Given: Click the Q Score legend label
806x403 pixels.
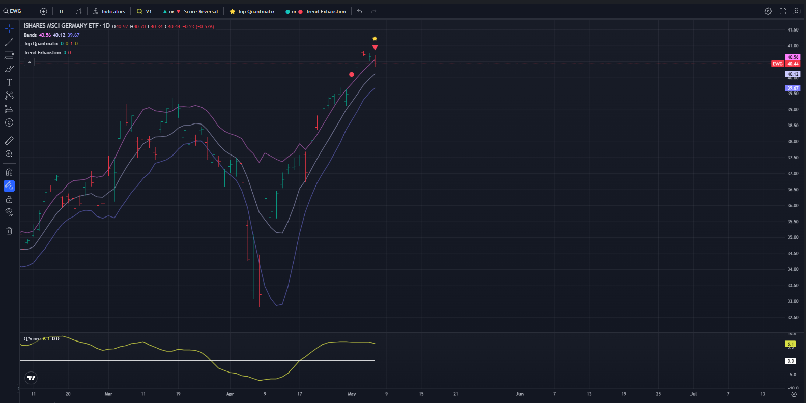Looking at the screenshot, I should click(32, 339).
